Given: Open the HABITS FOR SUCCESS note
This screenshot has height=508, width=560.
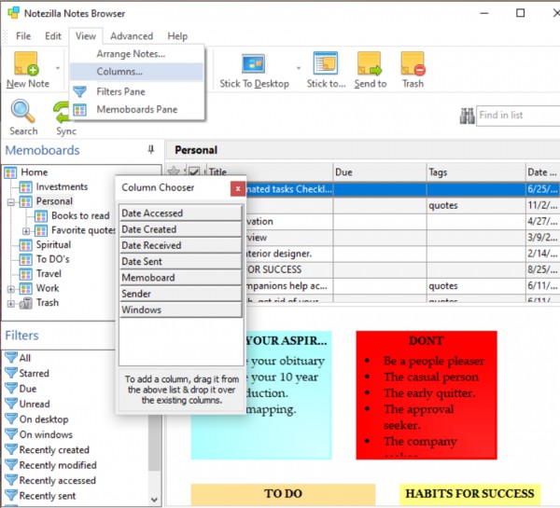Looking at the screenshot, I should click(x=469, y=494).
